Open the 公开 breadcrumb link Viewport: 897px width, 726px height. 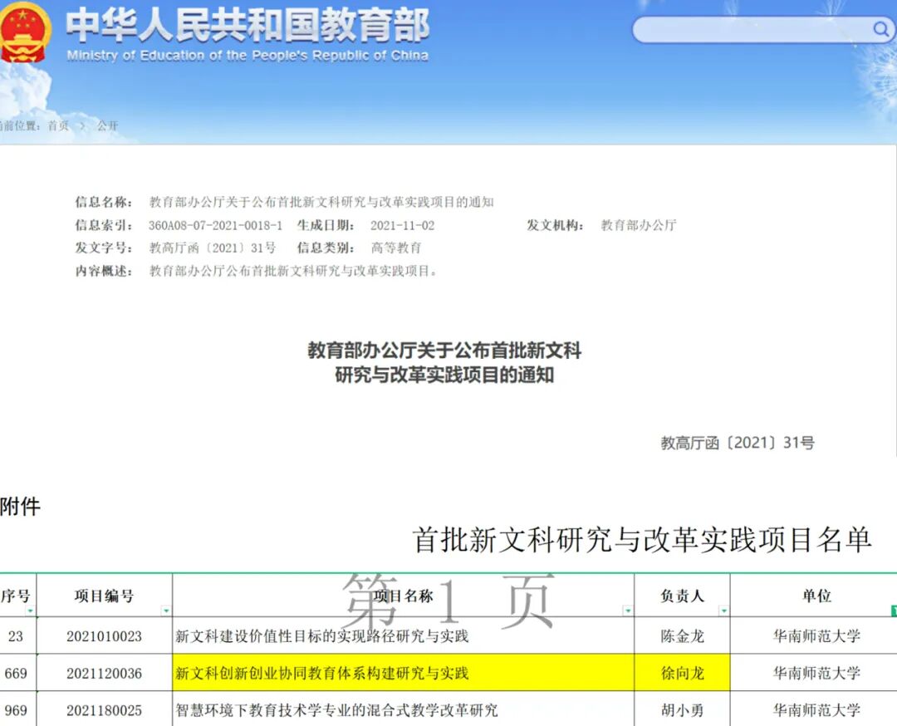click(107, 126)
